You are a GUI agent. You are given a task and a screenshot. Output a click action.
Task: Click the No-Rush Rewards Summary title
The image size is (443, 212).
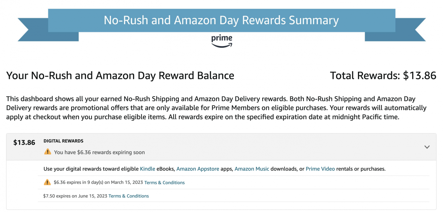[x=221, y=20]
